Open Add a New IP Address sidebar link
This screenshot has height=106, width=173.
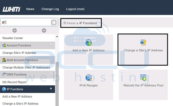click(x=17, y=96)
